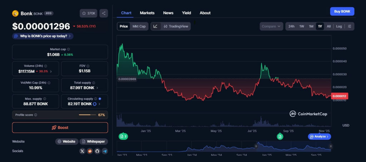Open the About tab

point(205,13)
